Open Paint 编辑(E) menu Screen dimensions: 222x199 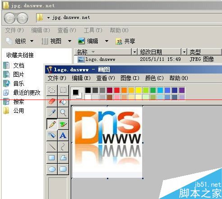[81, 78]
